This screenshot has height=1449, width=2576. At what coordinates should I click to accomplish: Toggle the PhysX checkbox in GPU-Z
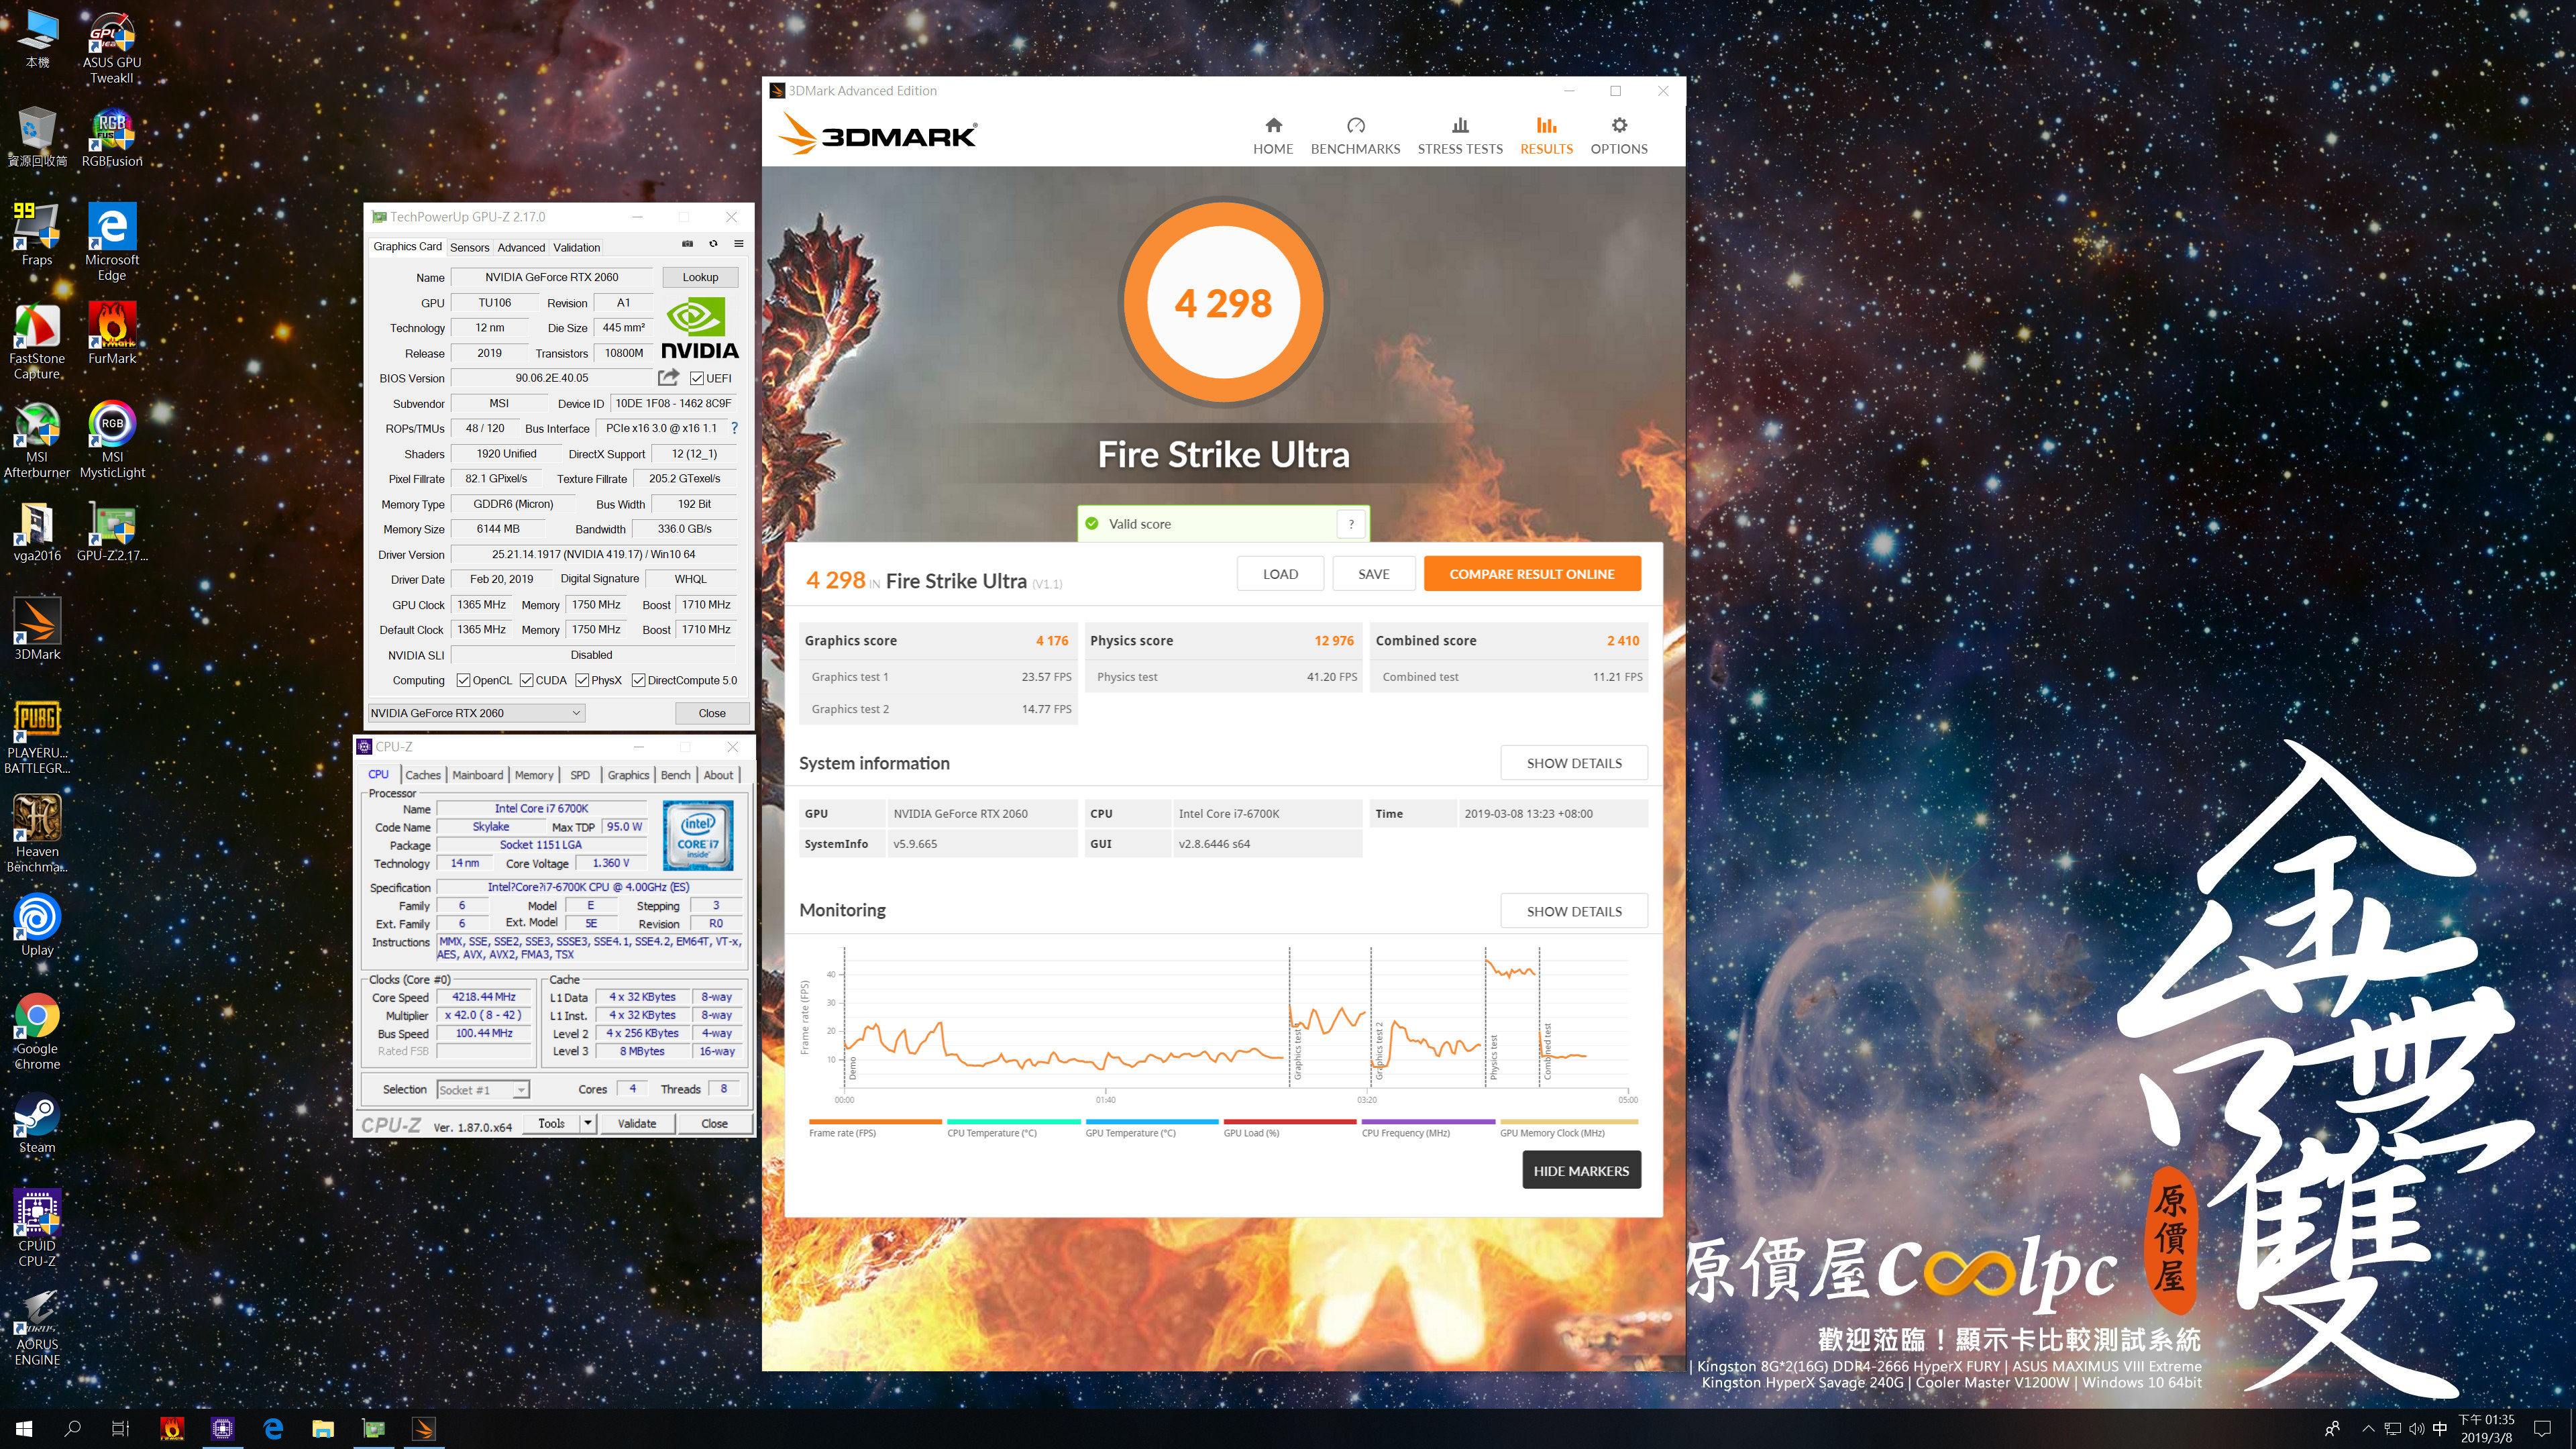[x=582, y=680]
